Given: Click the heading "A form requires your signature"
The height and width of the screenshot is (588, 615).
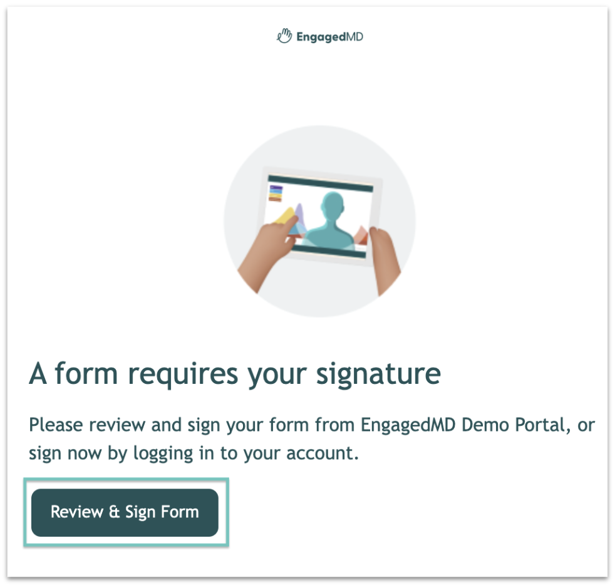Looking at the screenshot, I should coord(235,374).
